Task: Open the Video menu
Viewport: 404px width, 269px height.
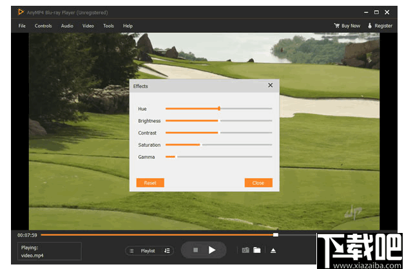Action: (88, 26)
